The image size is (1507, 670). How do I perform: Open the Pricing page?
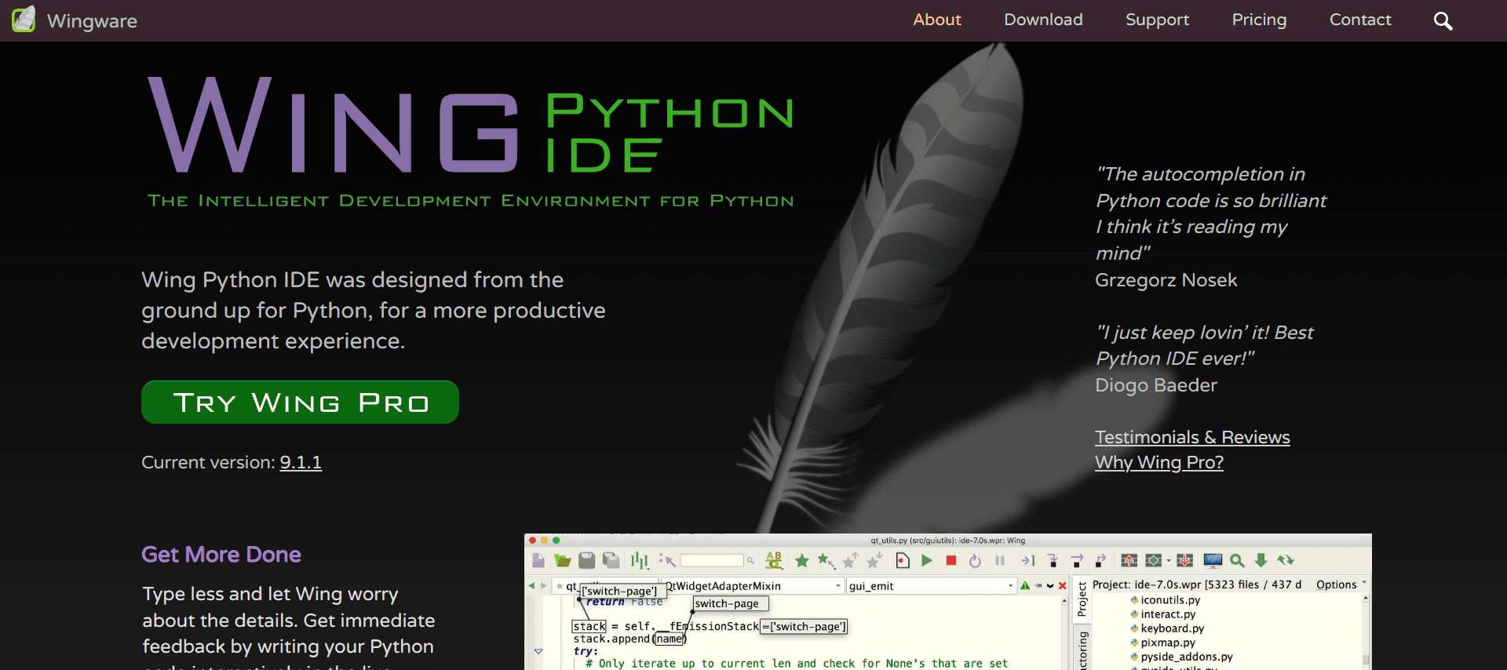click(x=1259, y=20)
